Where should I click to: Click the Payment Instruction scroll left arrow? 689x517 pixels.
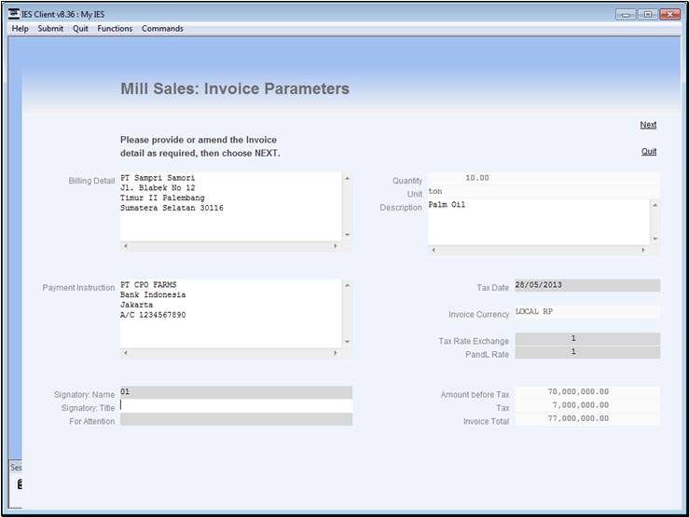pos(126,353)
